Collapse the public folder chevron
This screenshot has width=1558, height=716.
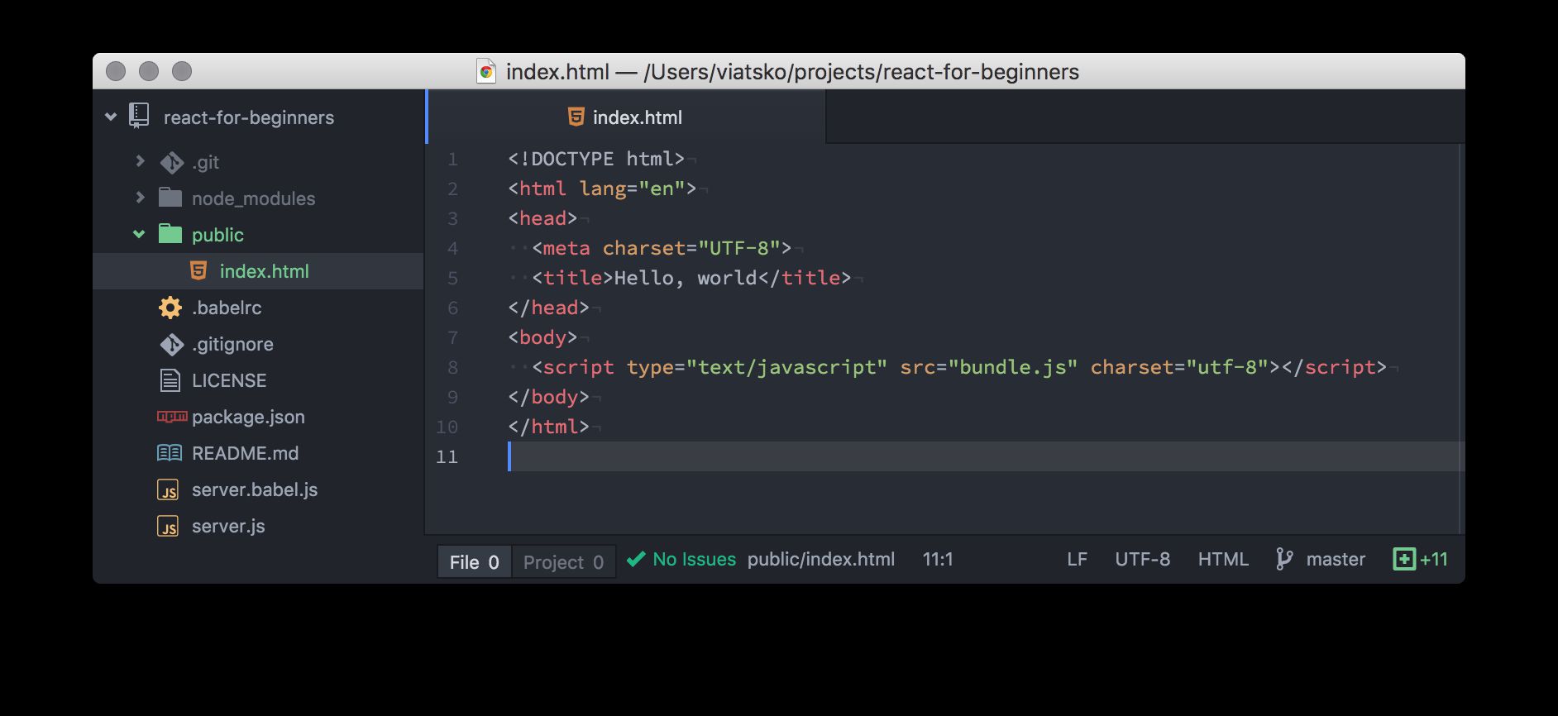pyautogui.click(x=139, y=235)
